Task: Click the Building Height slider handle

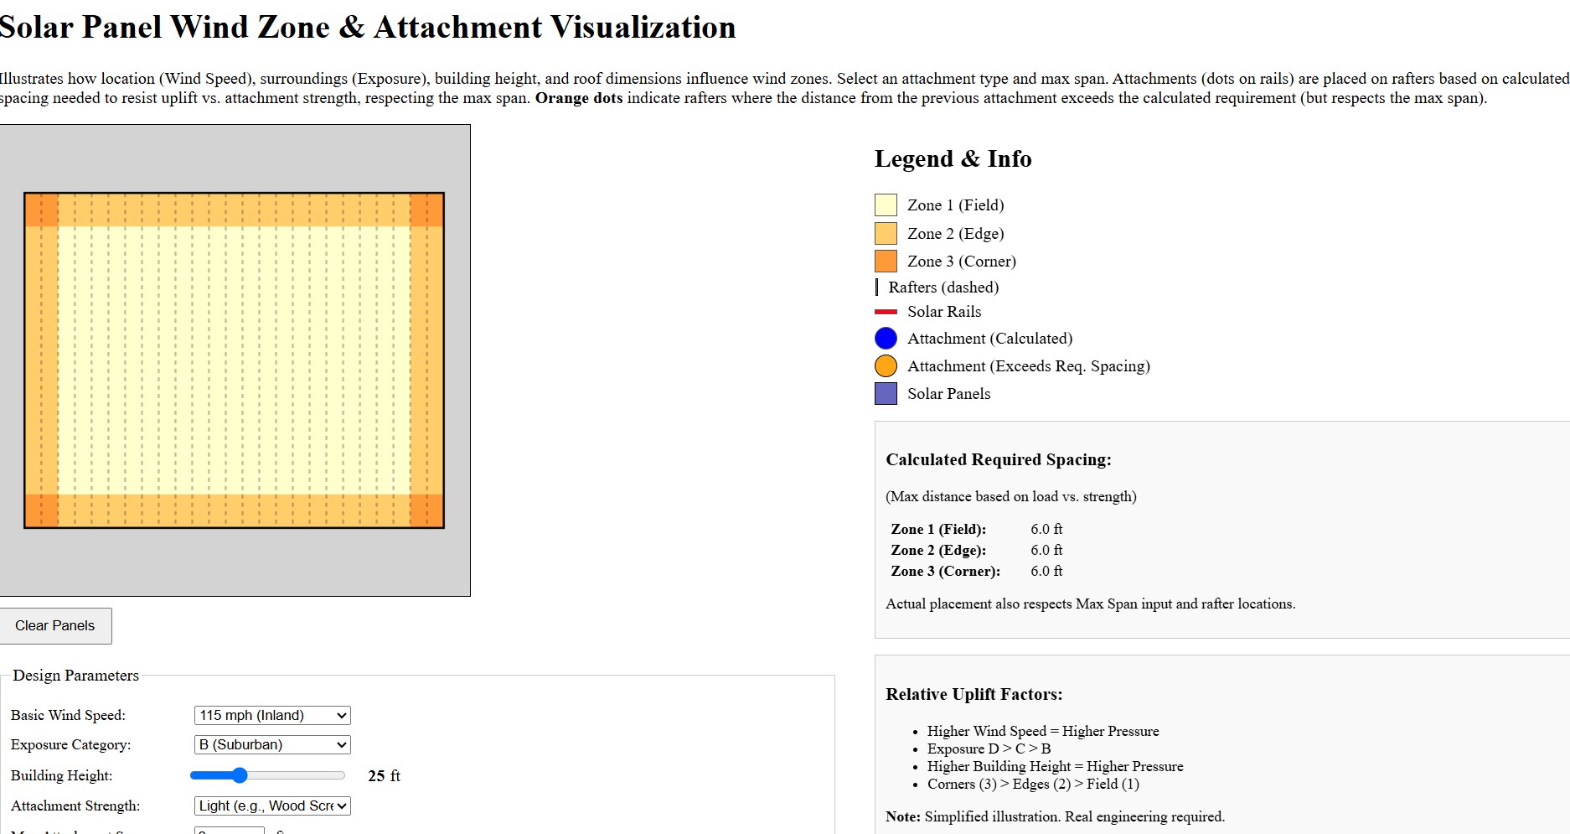Action: 240,775
